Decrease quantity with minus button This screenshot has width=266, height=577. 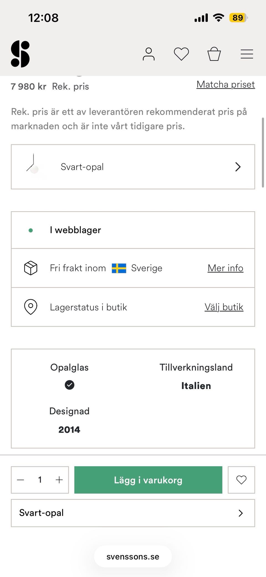coord(21,480)
